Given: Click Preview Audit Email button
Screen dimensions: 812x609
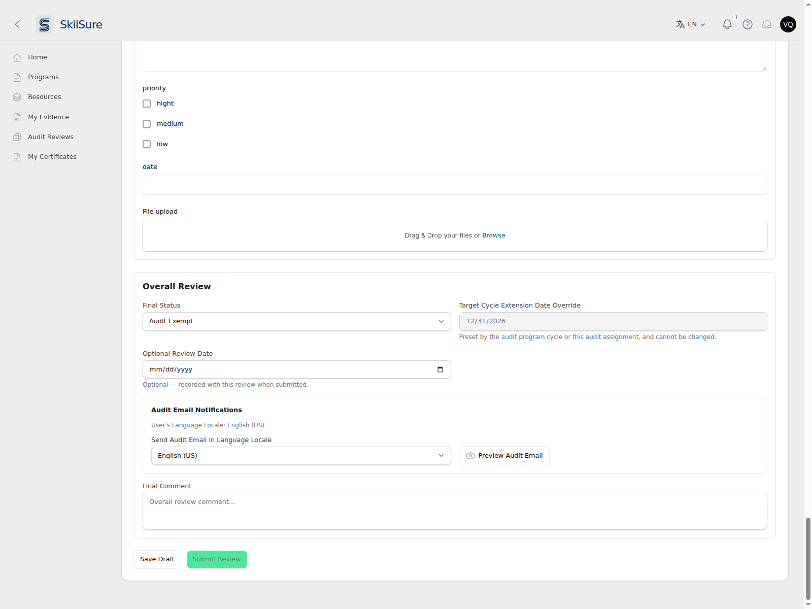Looking at the screenshot, I should 504,456.
